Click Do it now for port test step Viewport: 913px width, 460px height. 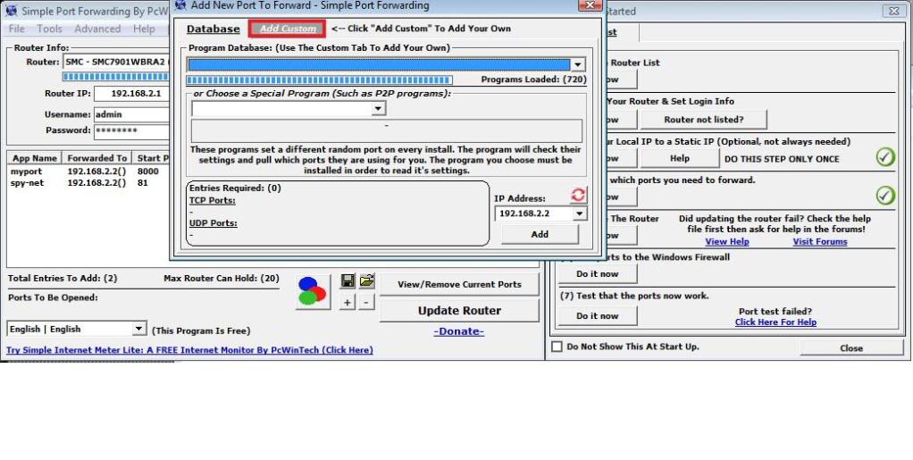[x=598, y=316]
